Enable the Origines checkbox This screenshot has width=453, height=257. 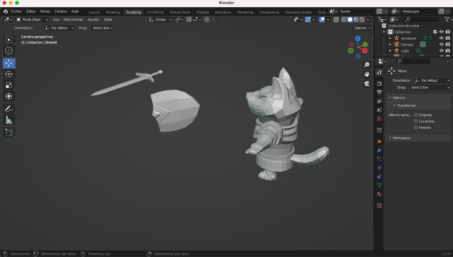pos(416,115)
